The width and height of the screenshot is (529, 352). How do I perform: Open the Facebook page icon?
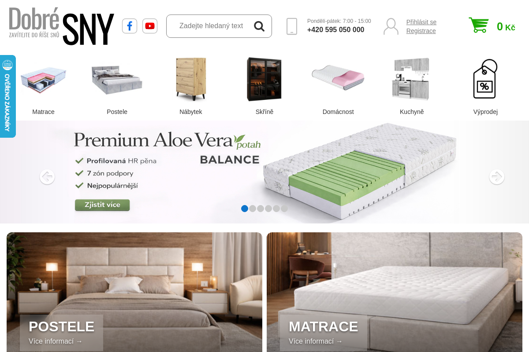point(130,26)
